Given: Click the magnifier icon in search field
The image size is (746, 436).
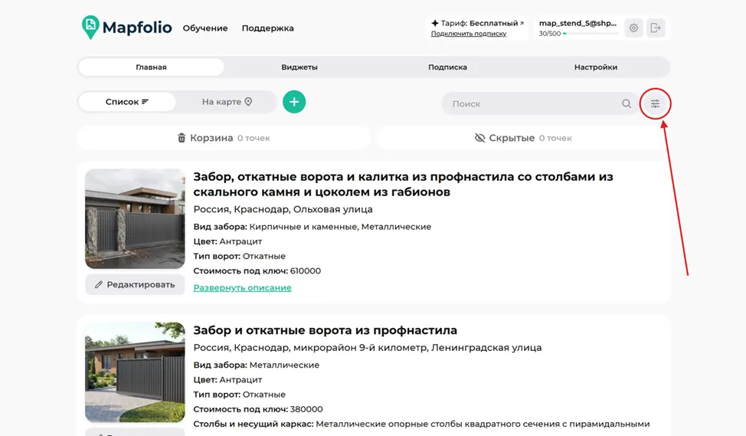Looking at the screenshot, I should (x=627, y=103).
